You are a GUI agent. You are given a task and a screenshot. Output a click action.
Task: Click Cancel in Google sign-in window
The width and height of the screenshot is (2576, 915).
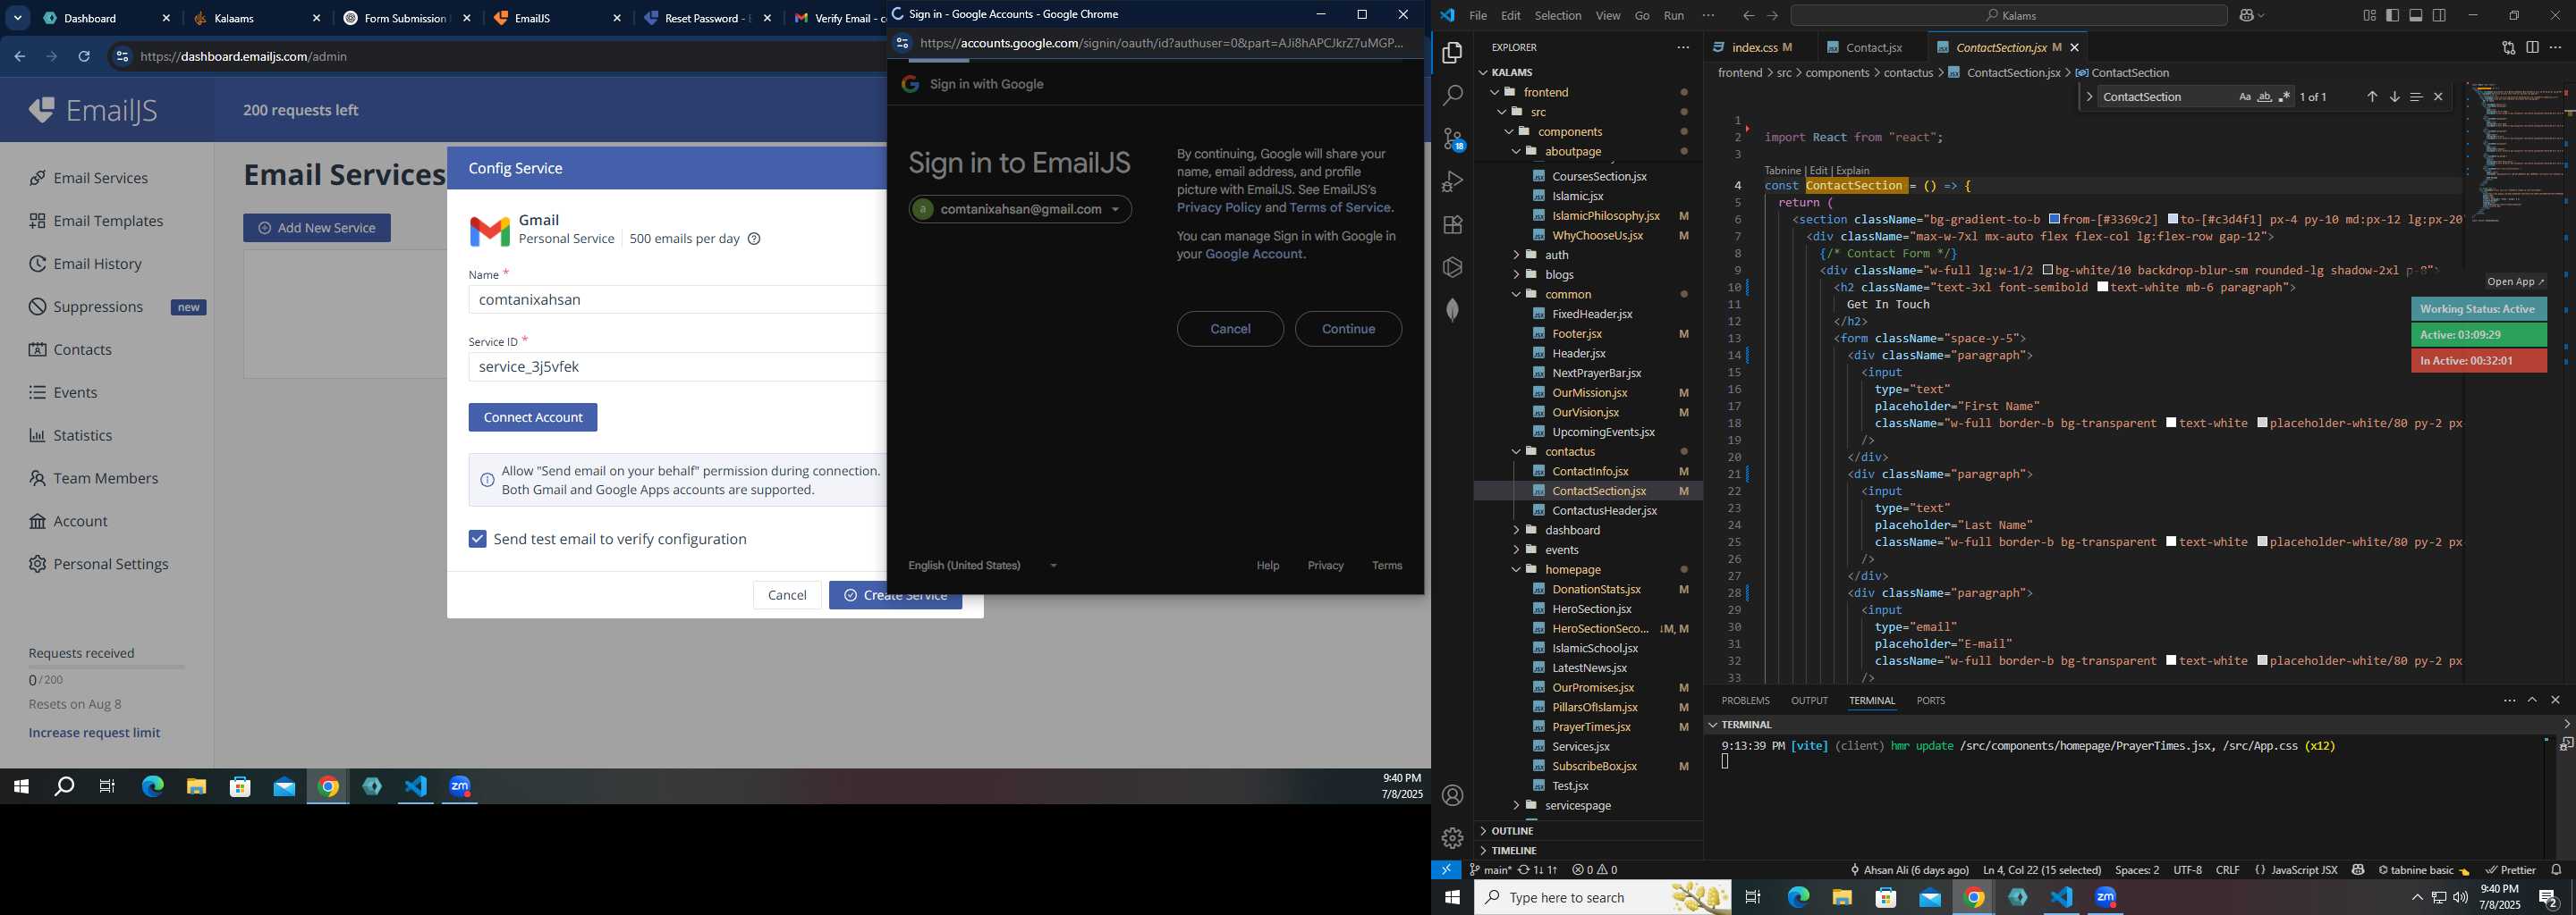tap(1230, 329)
